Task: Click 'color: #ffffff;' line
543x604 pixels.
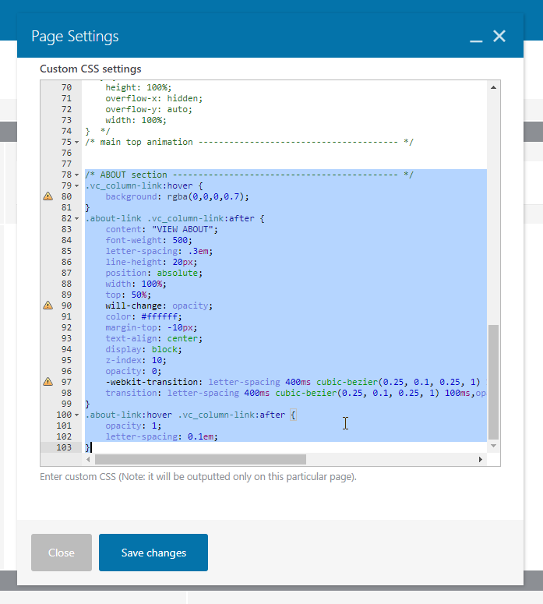Action: click(x=143, y=316)
